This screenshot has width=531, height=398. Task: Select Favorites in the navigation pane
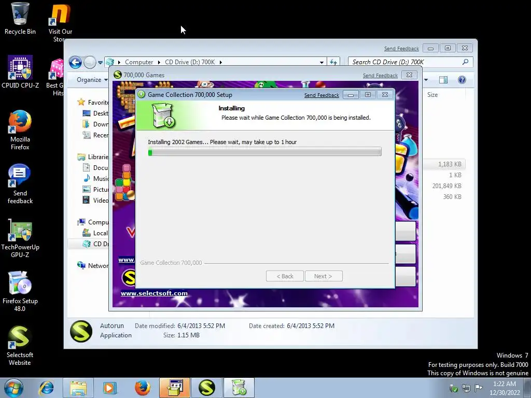point(93,102)
